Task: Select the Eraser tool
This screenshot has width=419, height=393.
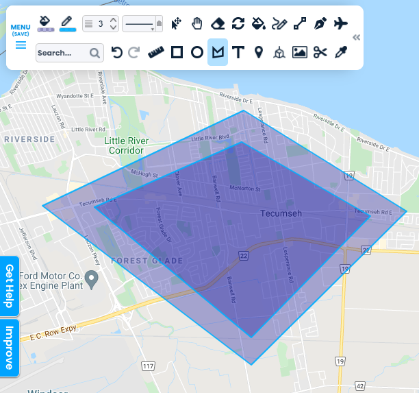Action: tap(218, 24)
